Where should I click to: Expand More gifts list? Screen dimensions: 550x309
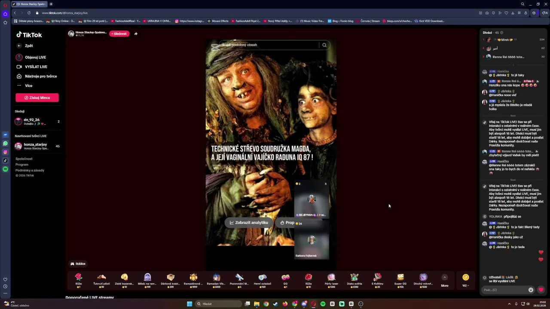pos(445,281)
